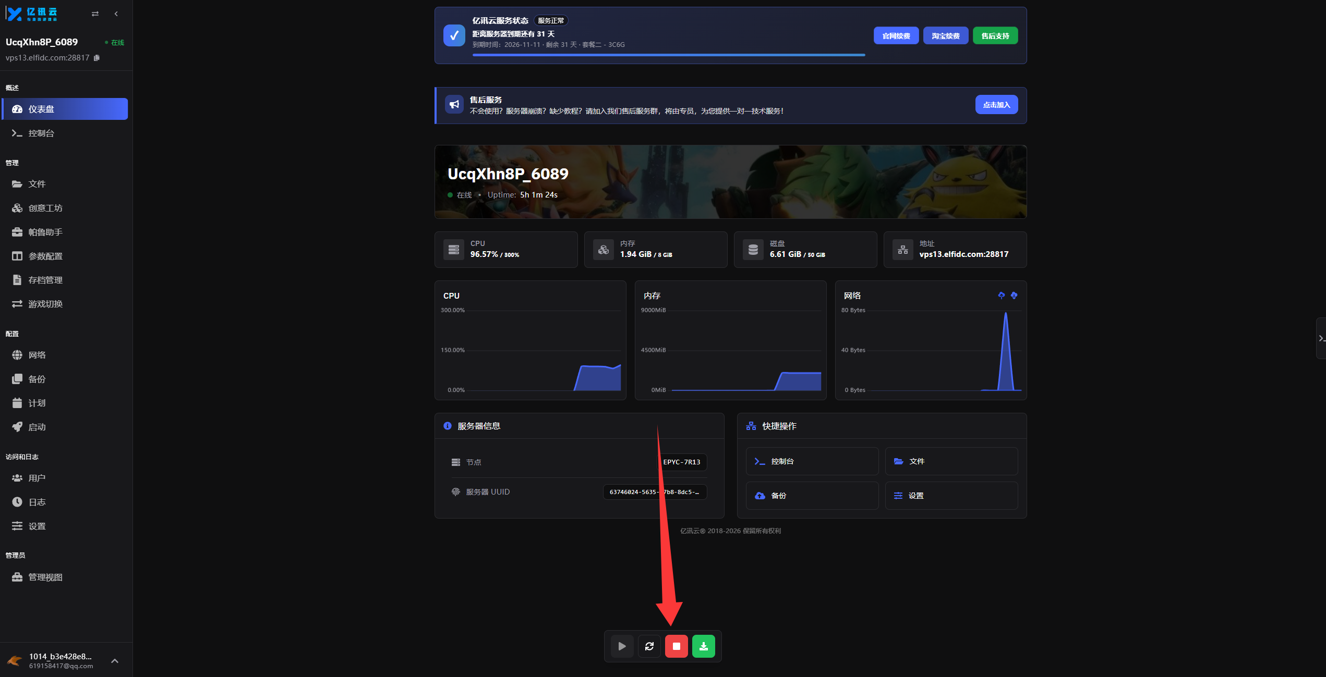Open 计划 schedules in sidebar
The height and width of the screenshot is (677, 1326).
click(x=65, y=403)
